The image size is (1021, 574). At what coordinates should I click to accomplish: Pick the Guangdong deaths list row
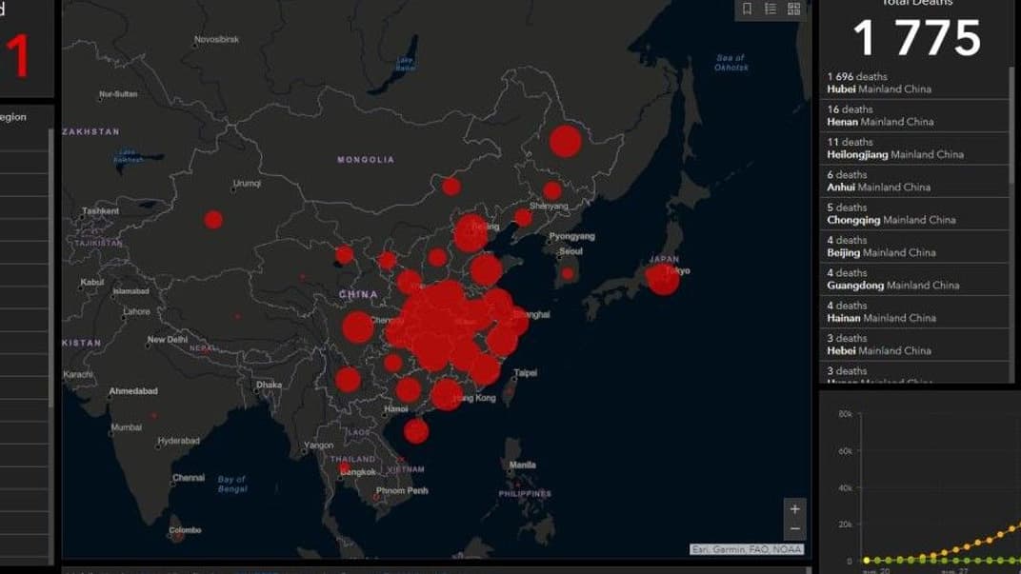(x=914, y=279)
